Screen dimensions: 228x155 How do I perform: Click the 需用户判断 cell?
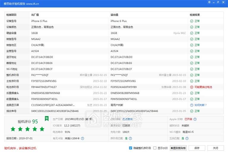(x=117, y=105)
